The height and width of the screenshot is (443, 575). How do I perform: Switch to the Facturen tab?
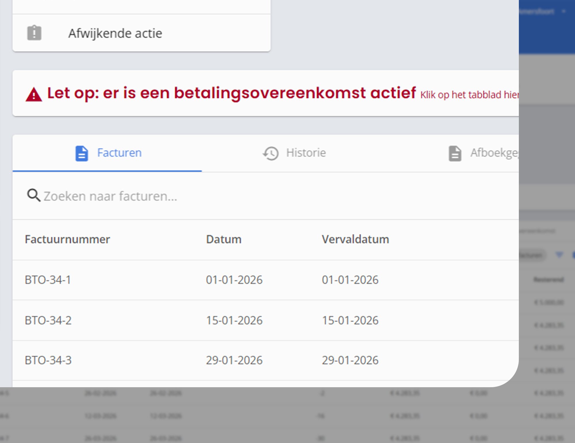pos(119,153)
